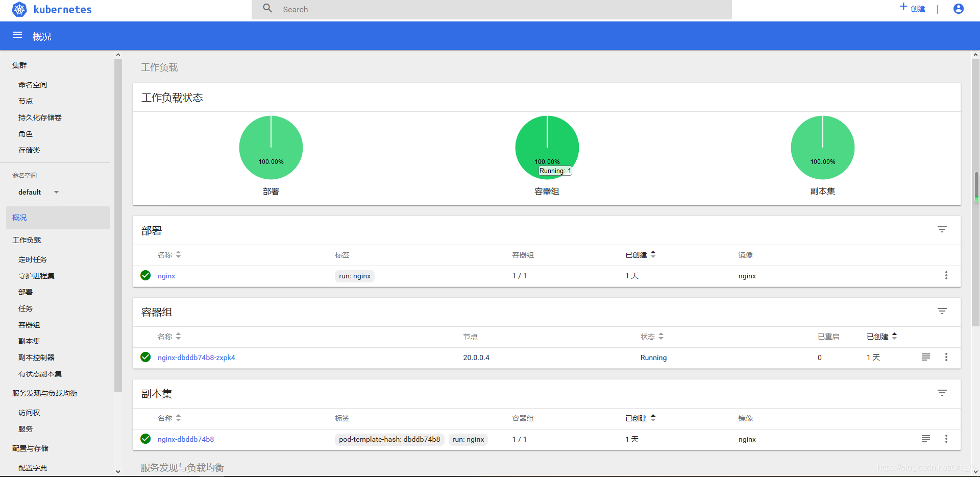The height and width of the screenshot is (477, 980).
Task: Go to 节点 in the sidebar
Action: (26, 101)
